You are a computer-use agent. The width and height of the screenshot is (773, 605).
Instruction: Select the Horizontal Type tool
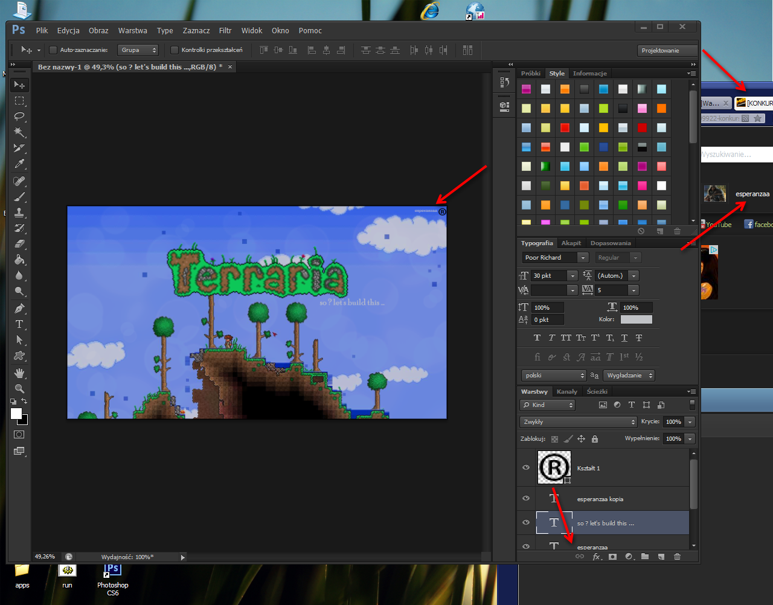[x=20, y=324]
